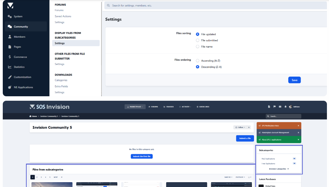Open the Activity dropdown in navigation
The image size is (329, 187).
coord(185,107)
